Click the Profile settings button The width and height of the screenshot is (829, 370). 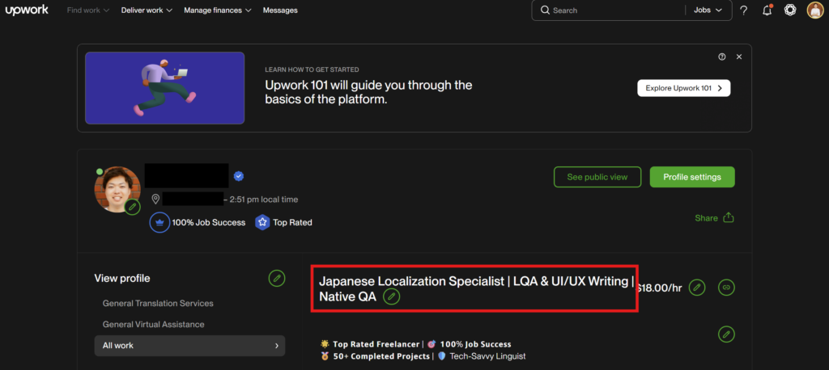click(691, 177)
